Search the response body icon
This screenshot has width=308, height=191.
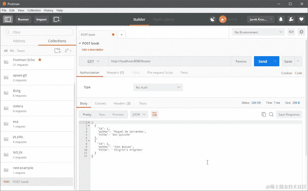pyautogui.click(x=271, y=114)
